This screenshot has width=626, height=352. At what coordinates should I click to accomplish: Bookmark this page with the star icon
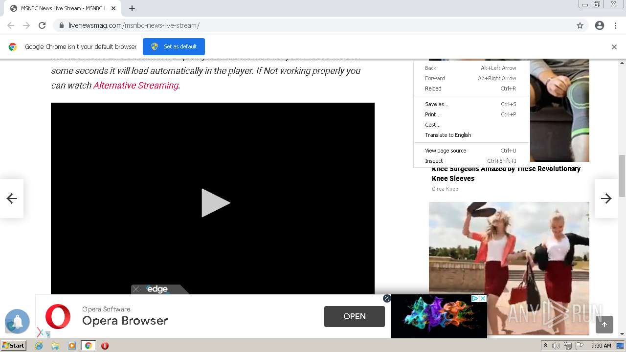[580, 25]
